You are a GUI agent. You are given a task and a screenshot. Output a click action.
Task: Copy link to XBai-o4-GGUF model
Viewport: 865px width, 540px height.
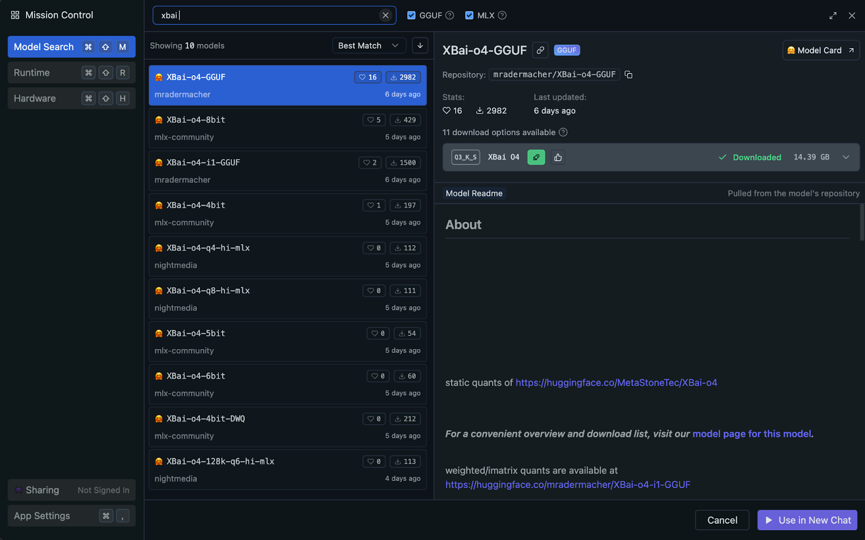540,50
